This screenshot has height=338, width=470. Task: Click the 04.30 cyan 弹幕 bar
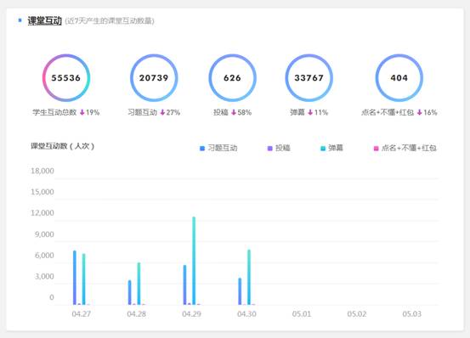point(249,277)
